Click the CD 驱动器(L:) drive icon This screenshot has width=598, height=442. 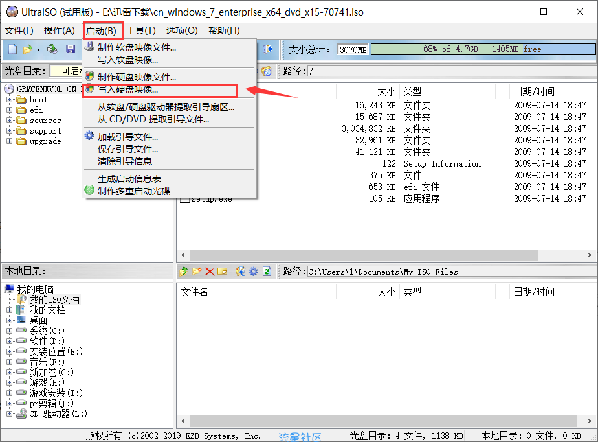pyautogui.click(x=21, y=413)
